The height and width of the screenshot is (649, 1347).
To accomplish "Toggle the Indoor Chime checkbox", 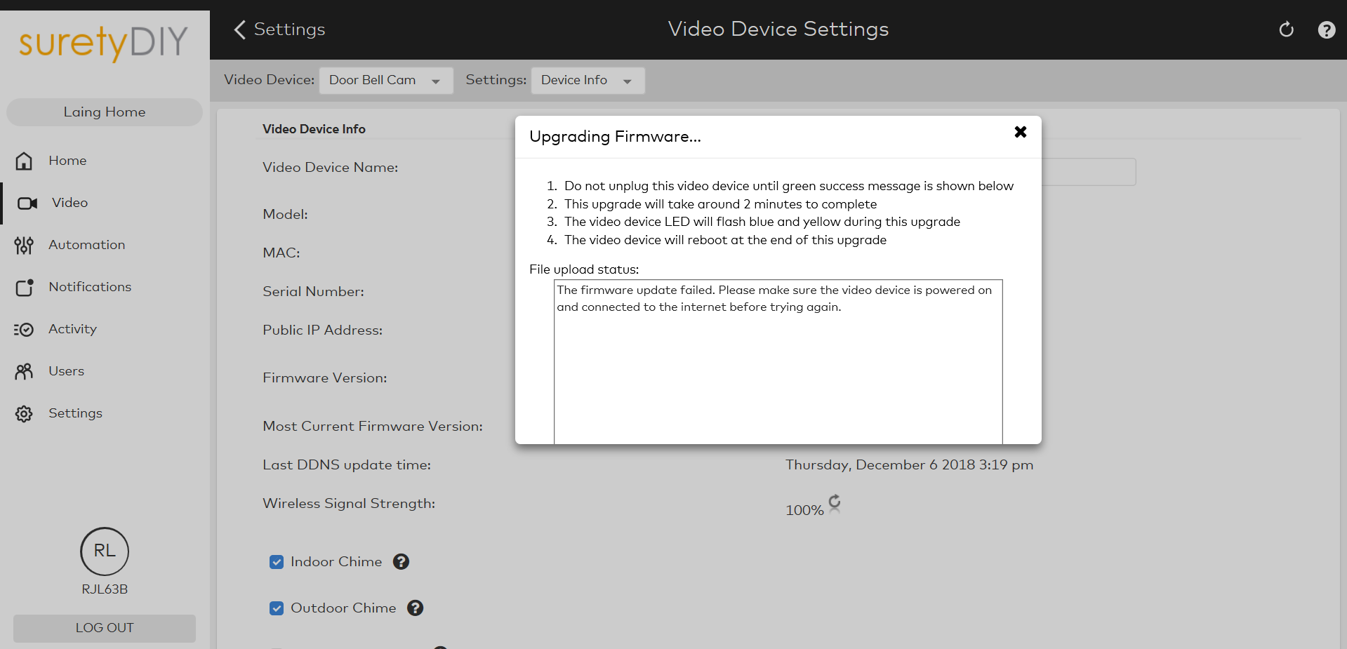I will pyautogui.click(x=277, y=562).
